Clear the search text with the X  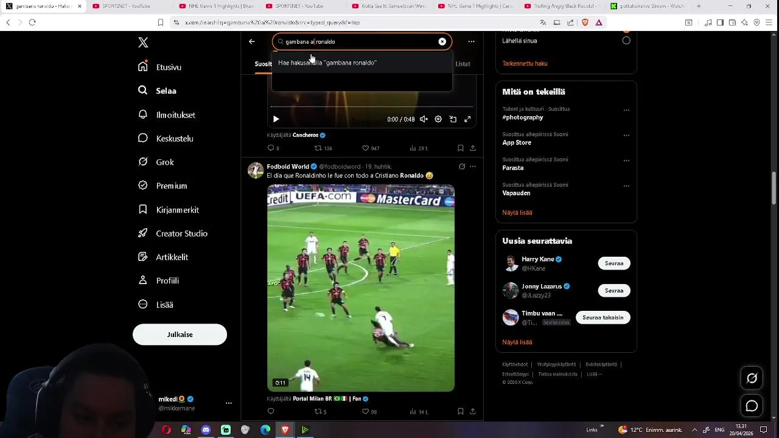pos(442,41)
